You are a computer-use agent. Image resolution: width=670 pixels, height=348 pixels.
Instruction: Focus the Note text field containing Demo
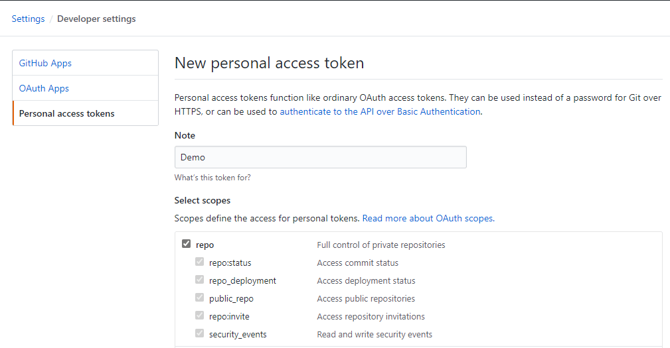click(320, 157)
